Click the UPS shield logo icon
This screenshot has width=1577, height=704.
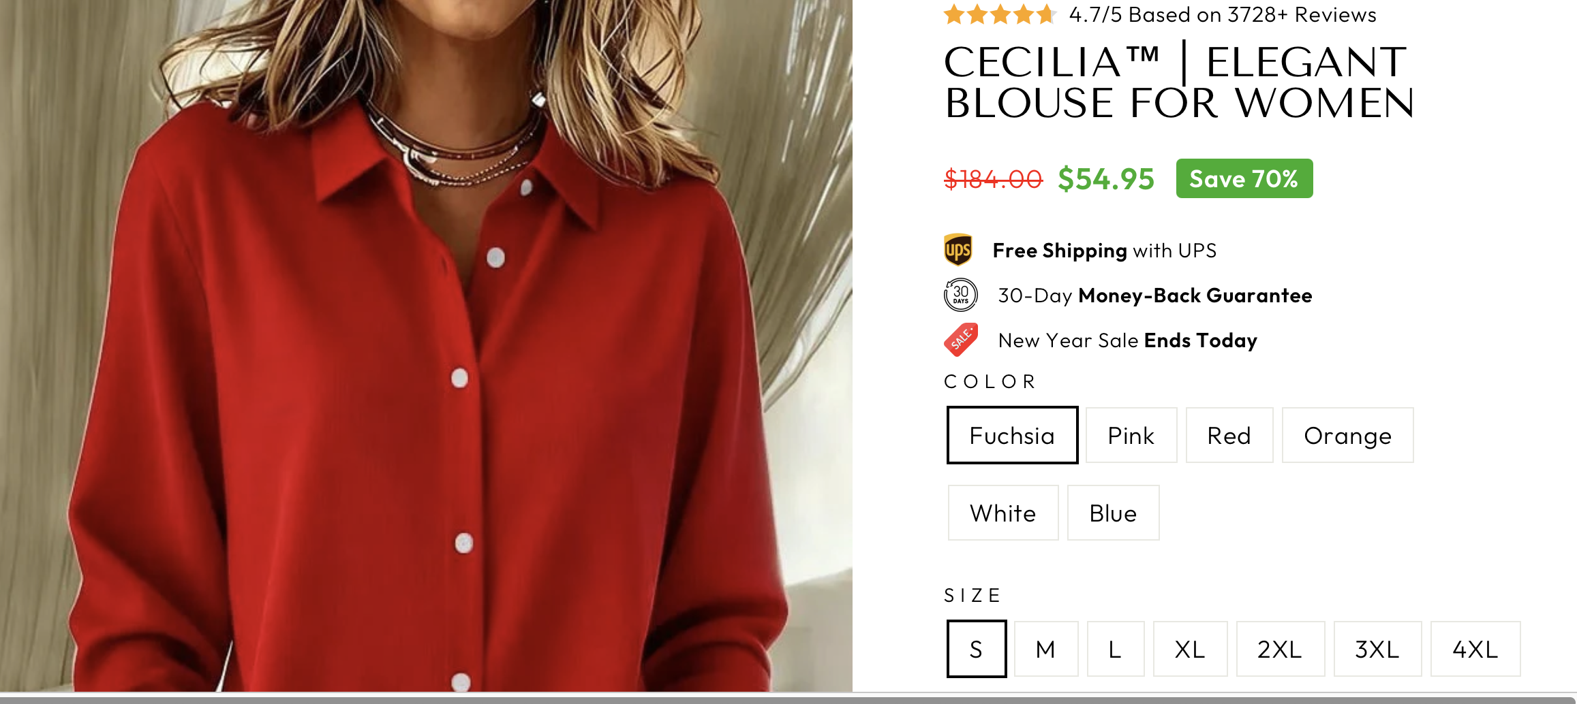pos(958,250)
